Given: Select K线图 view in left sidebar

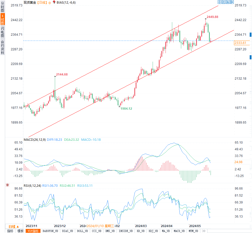Looking at the screenshot, I should pos(2,19).
